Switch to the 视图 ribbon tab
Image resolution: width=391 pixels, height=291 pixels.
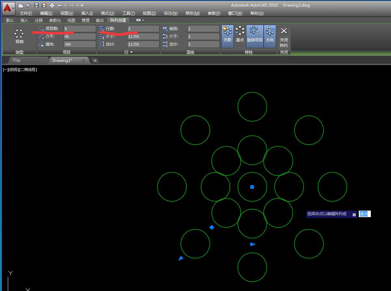tap(71, 20)
